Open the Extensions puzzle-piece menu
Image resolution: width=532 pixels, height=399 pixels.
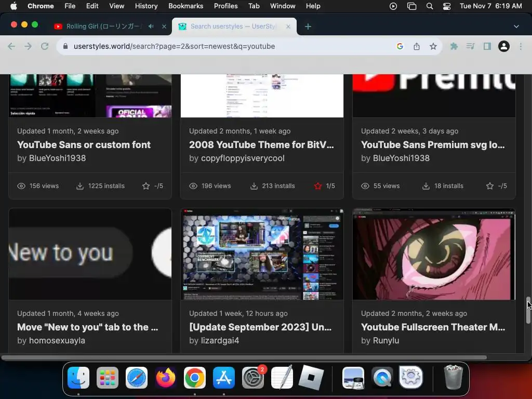coord(454,46)
